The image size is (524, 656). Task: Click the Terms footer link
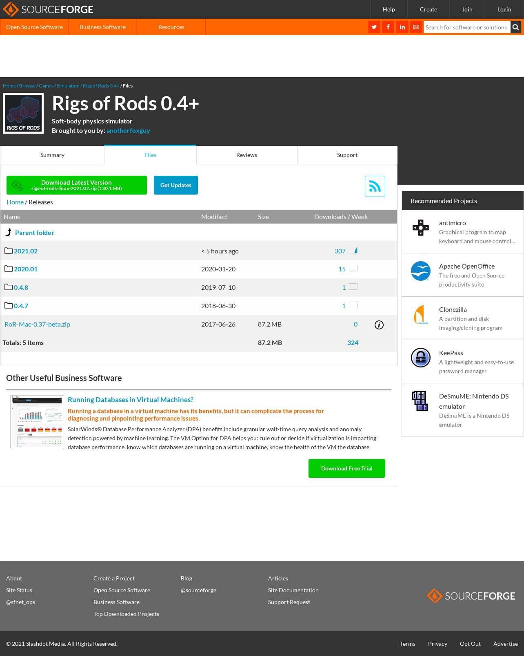click(x=408, y=644)
